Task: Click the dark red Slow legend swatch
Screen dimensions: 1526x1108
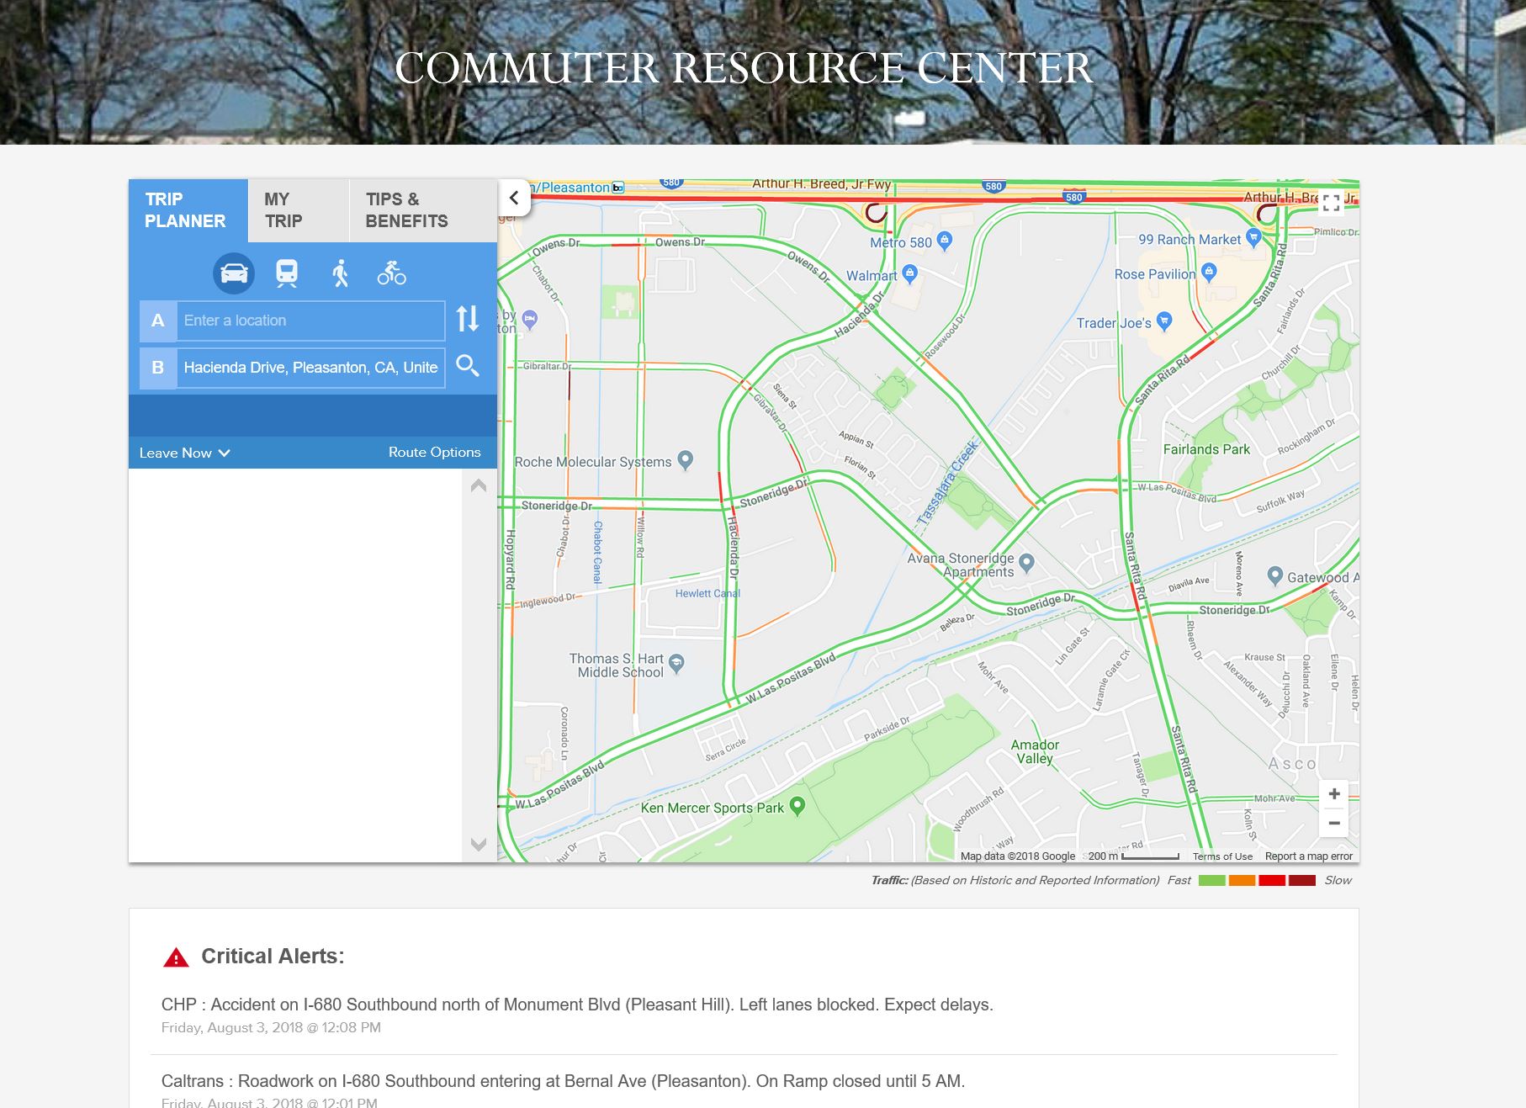Action: (x=1302, y=881)
